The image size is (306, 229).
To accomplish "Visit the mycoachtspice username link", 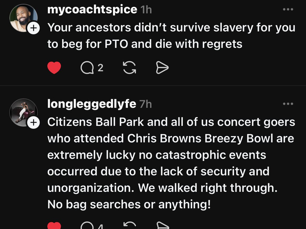I will [92, 10].
